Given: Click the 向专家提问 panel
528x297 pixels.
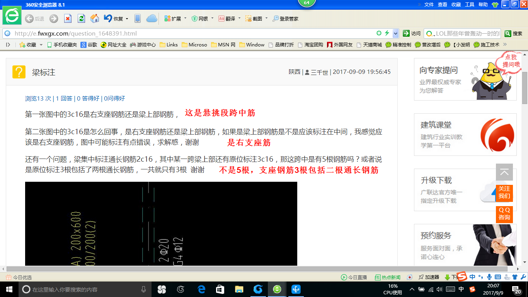Looking at the screenshot, I should (x=465, y=79).
